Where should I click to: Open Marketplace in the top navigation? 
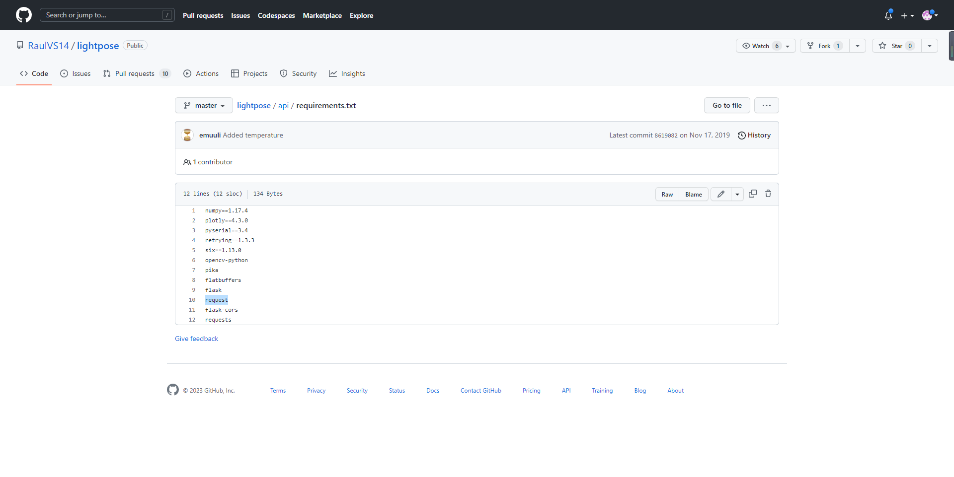click(x=322, y=15)
